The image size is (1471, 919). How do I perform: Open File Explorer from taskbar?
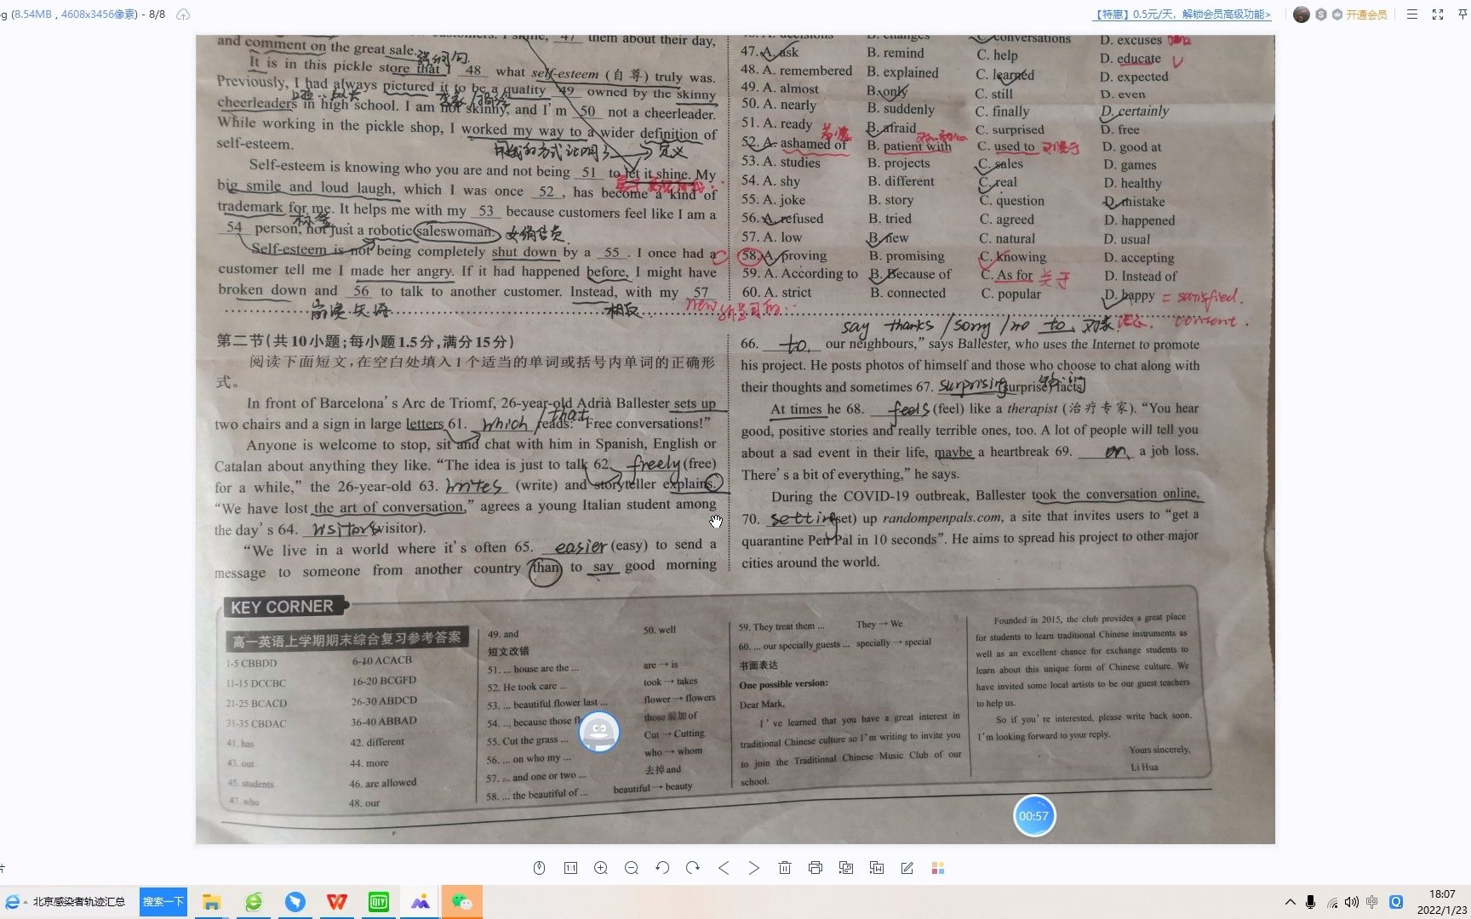pos(212,902)
